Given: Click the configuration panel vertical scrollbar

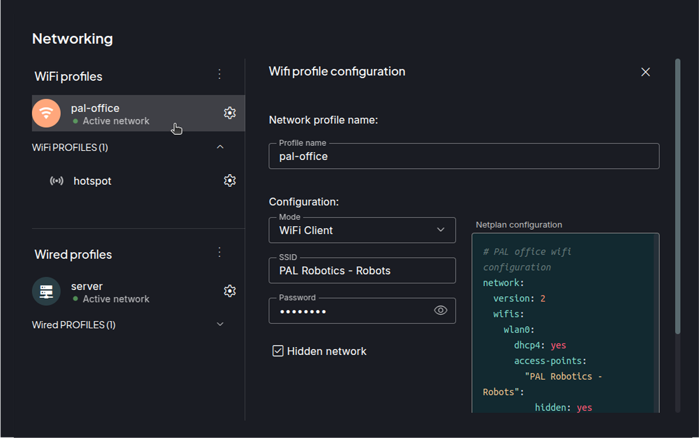Looking at the screenshot, I should 678,196.
